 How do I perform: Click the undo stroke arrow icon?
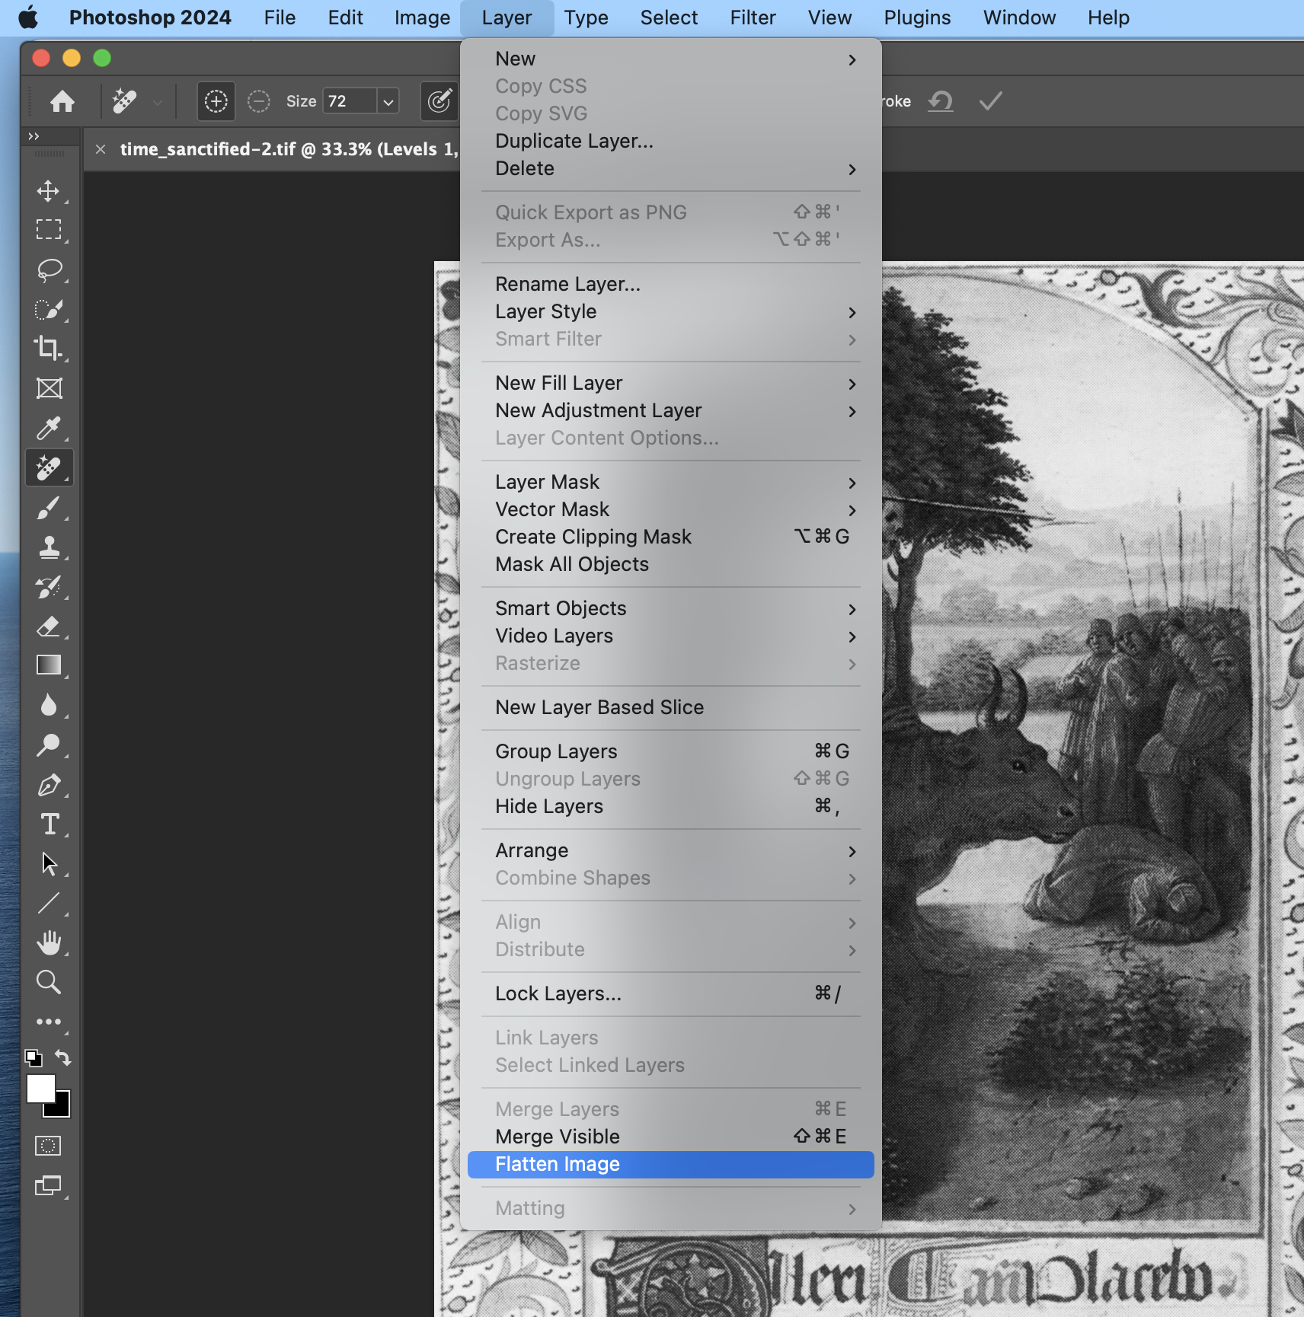coord(941,101)
